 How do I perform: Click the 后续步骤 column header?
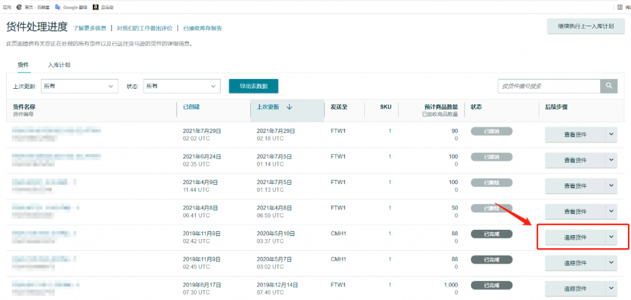pyautogui.click(x=556, y=107)
